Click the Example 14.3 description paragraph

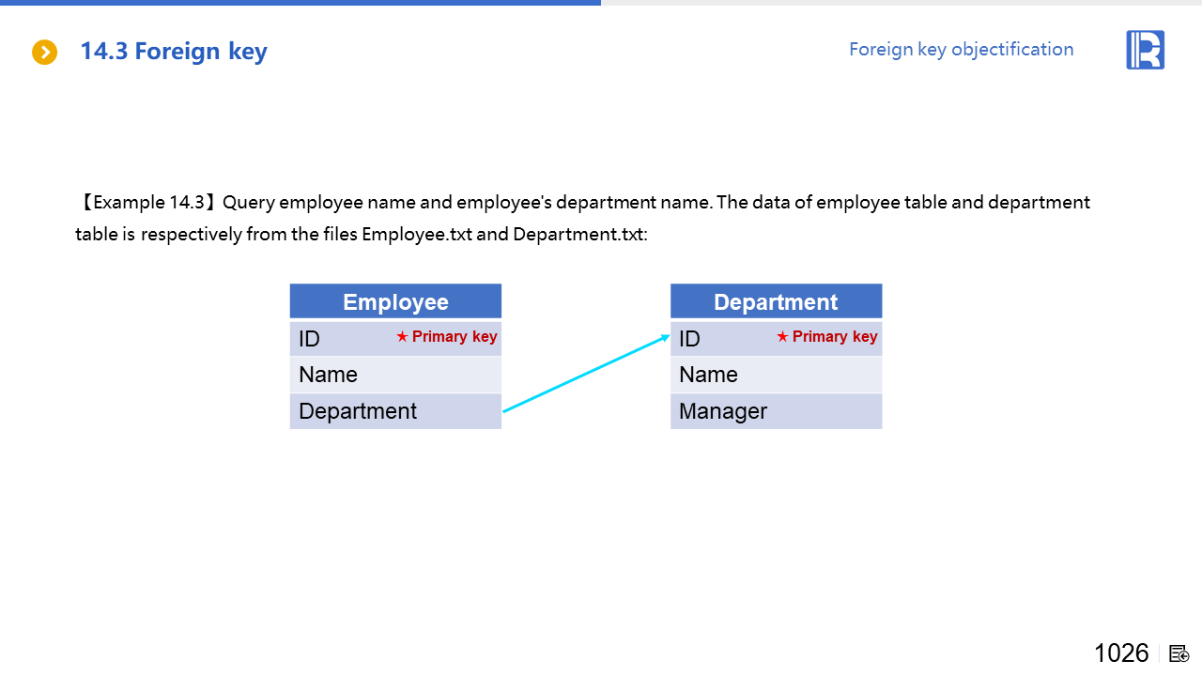point(582,218)
